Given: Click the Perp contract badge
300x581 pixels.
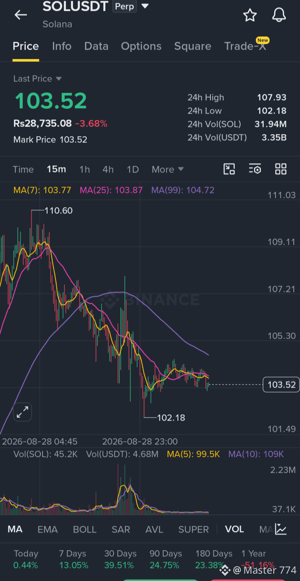Looking at the screenshot, I should [x=125, y=7].
